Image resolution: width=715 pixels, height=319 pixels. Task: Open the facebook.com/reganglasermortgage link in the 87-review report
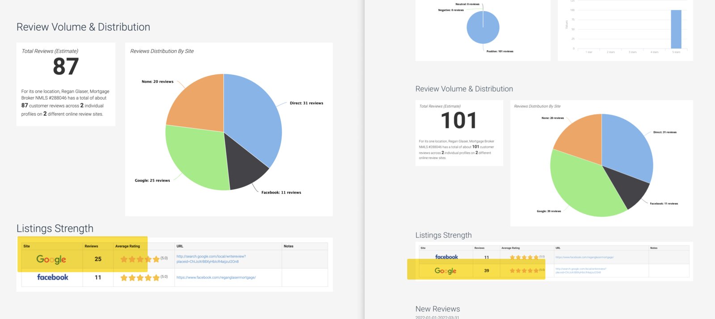point(216,278)
